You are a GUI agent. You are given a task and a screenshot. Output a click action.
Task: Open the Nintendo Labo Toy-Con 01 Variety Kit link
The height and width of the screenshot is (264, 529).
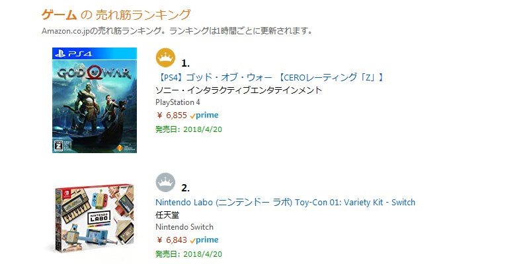[x=285, y=202]
